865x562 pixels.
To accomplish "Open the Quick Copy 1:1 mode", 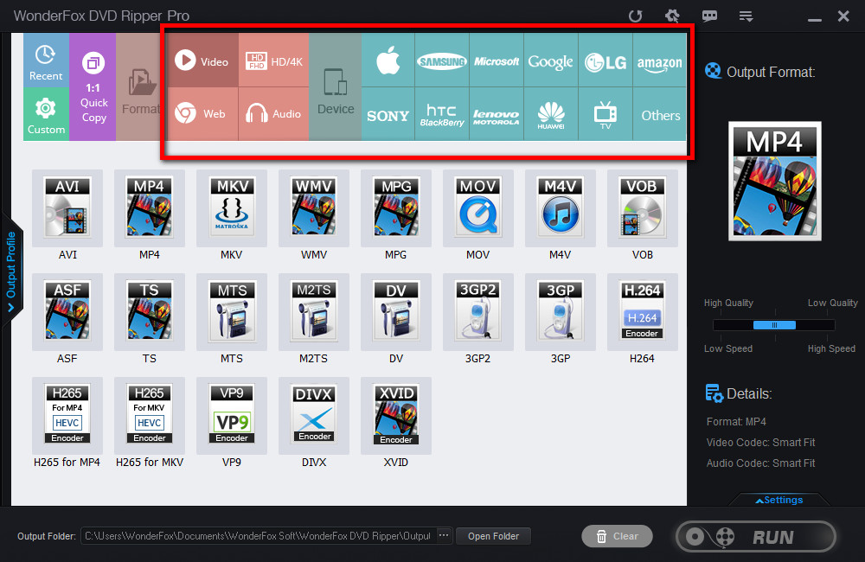I will (93, 86).
